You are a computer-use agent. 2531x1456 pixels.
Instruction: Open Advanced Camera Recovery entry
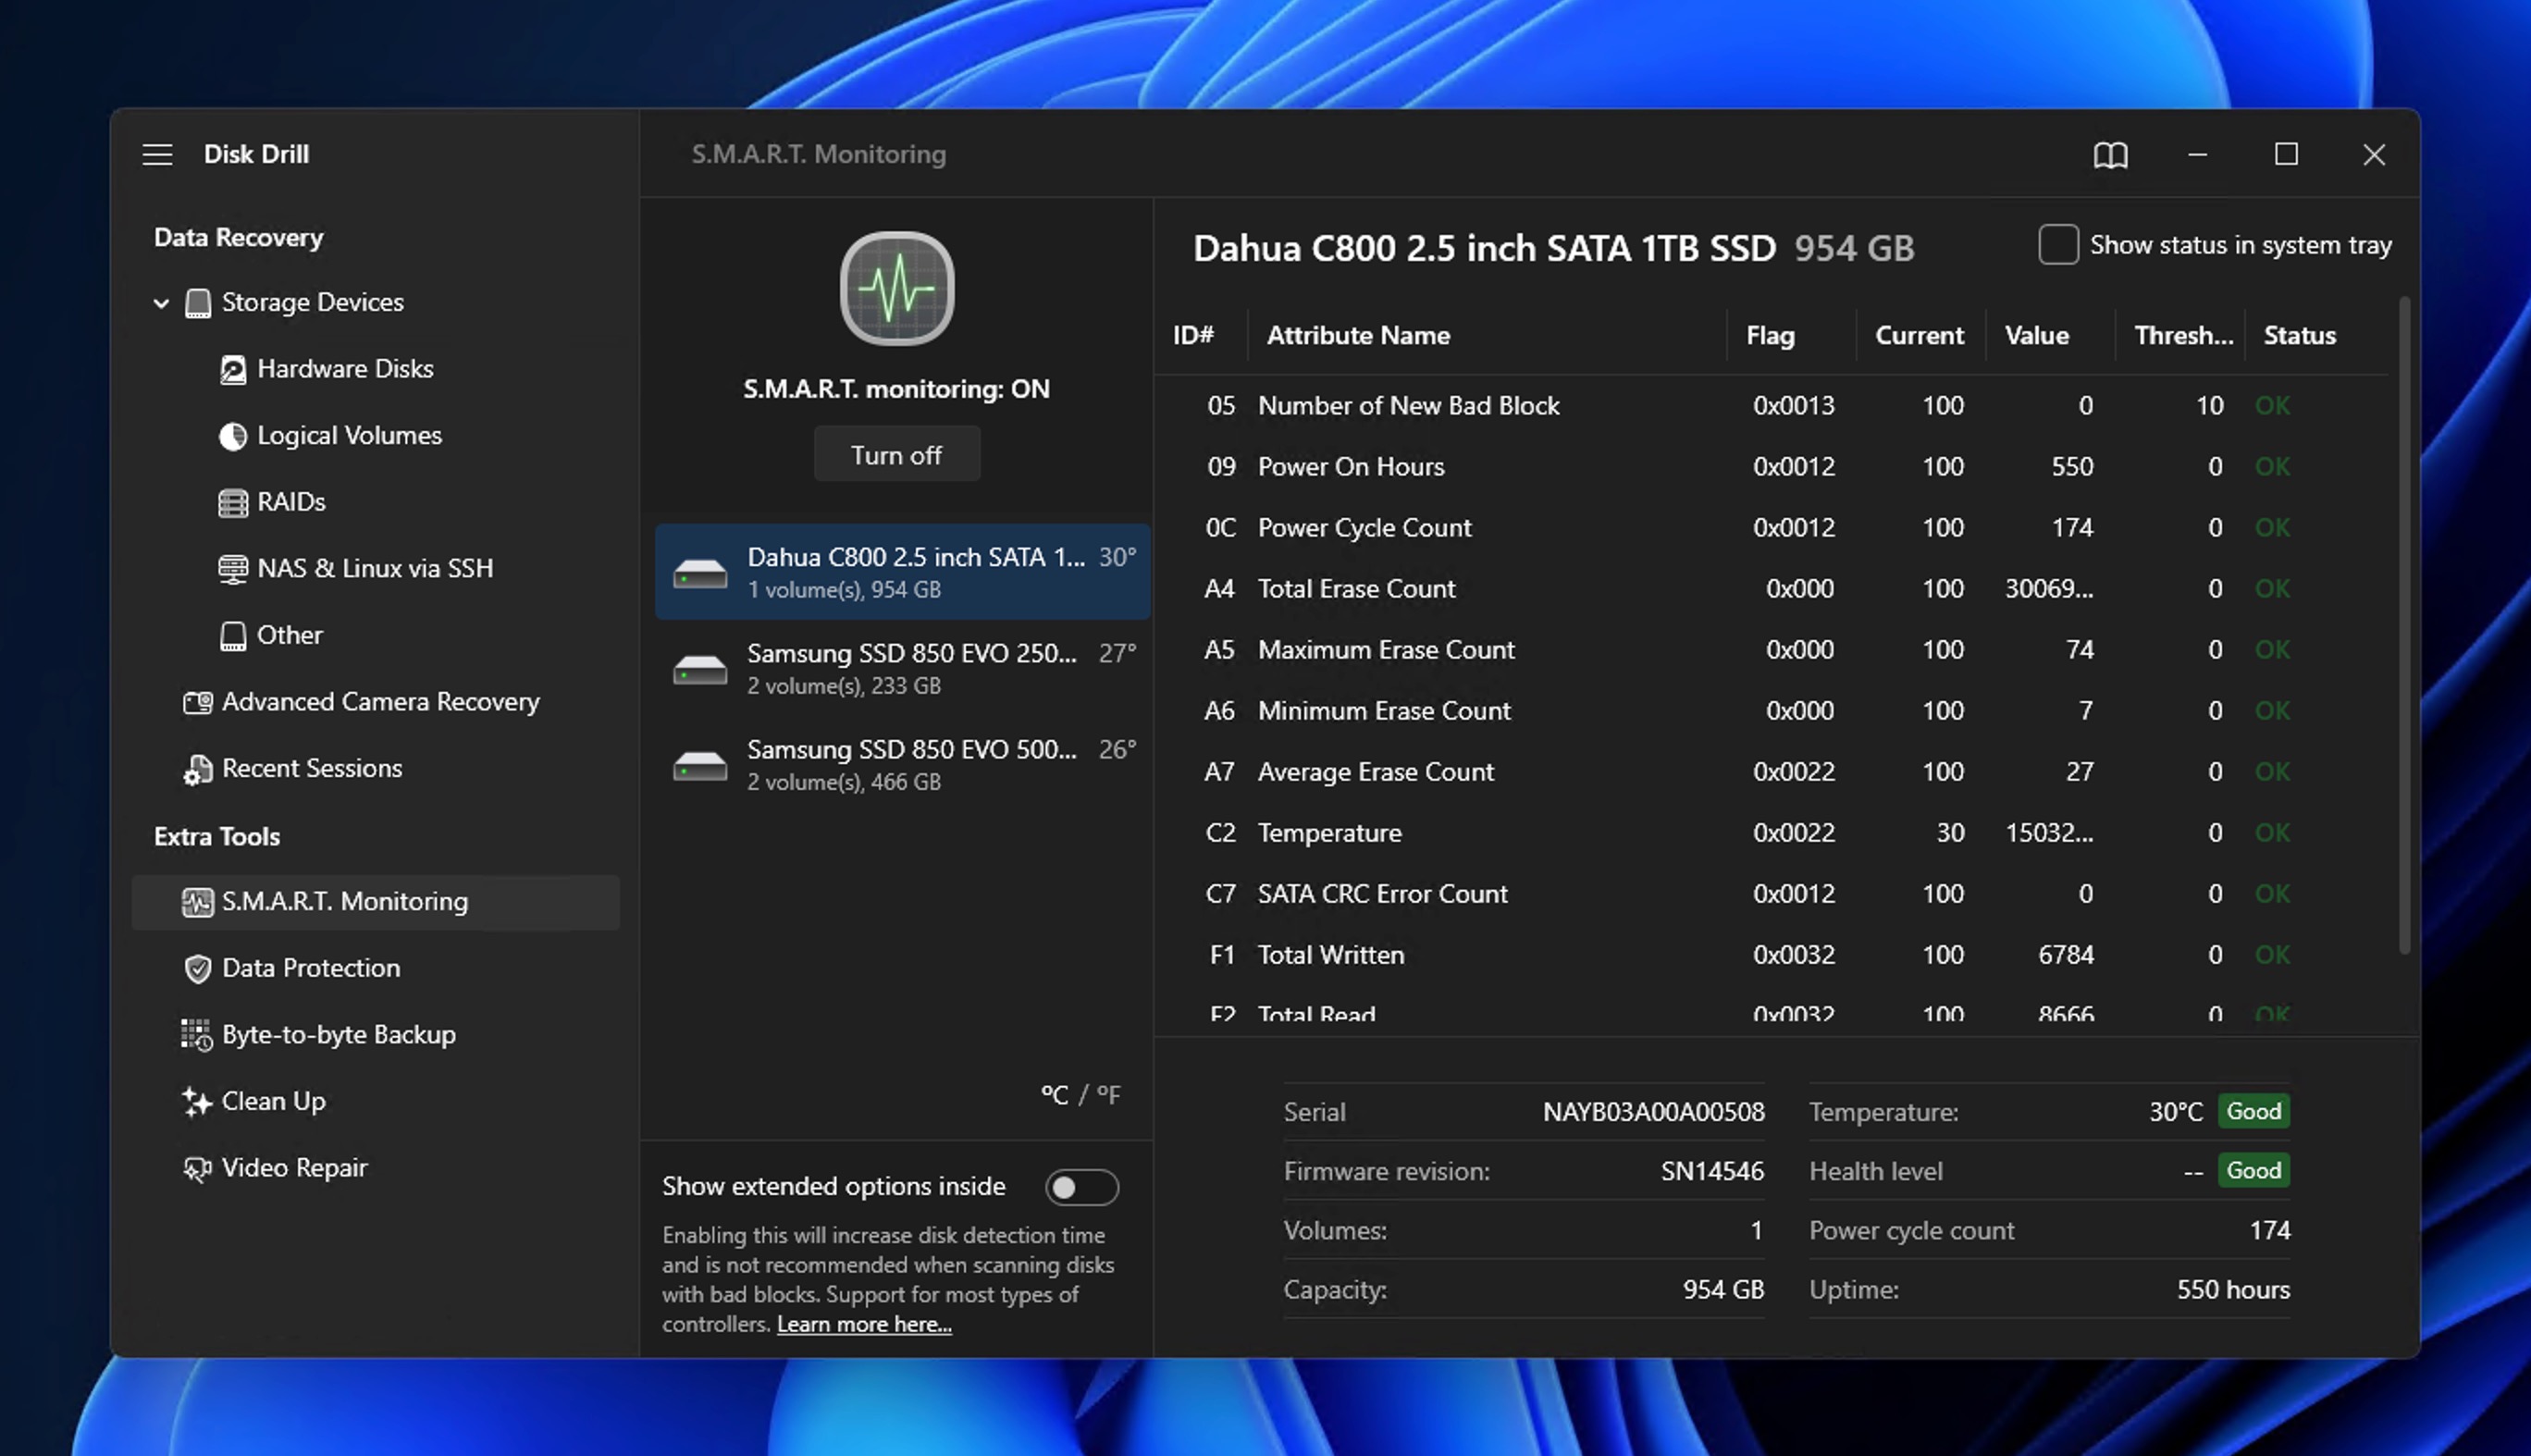[x=381, y=702]
